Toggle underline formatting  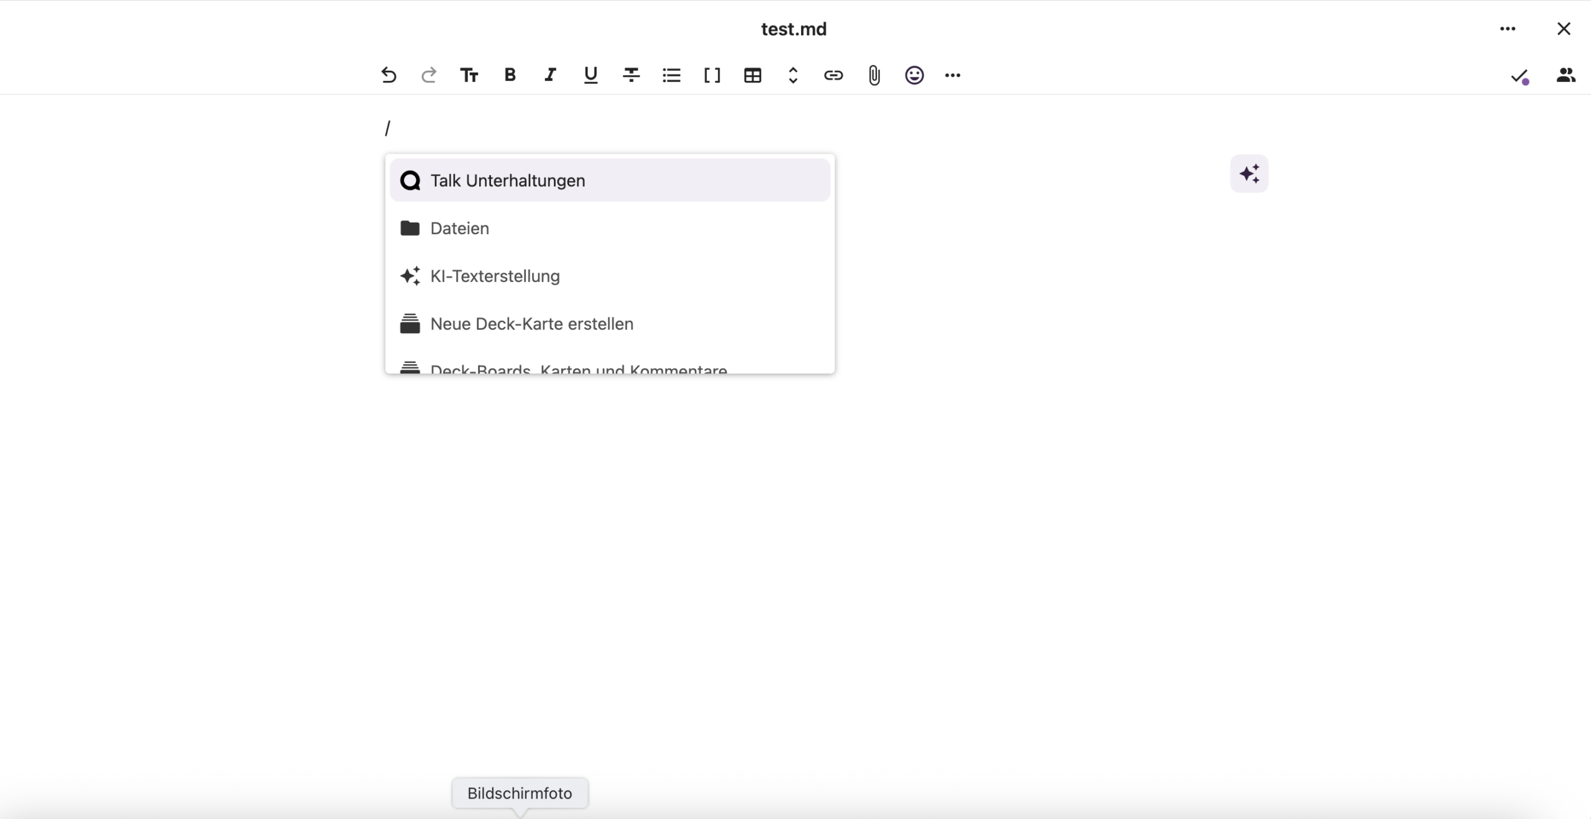point(590,75)
